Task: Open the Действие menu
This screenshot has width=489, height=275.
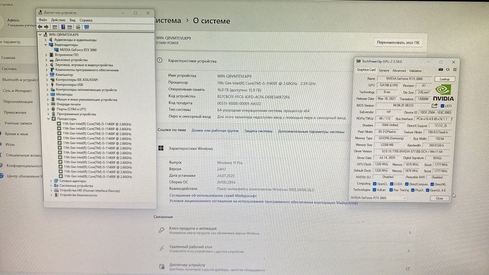Action: pyautogui.click(x=58, y=20)
